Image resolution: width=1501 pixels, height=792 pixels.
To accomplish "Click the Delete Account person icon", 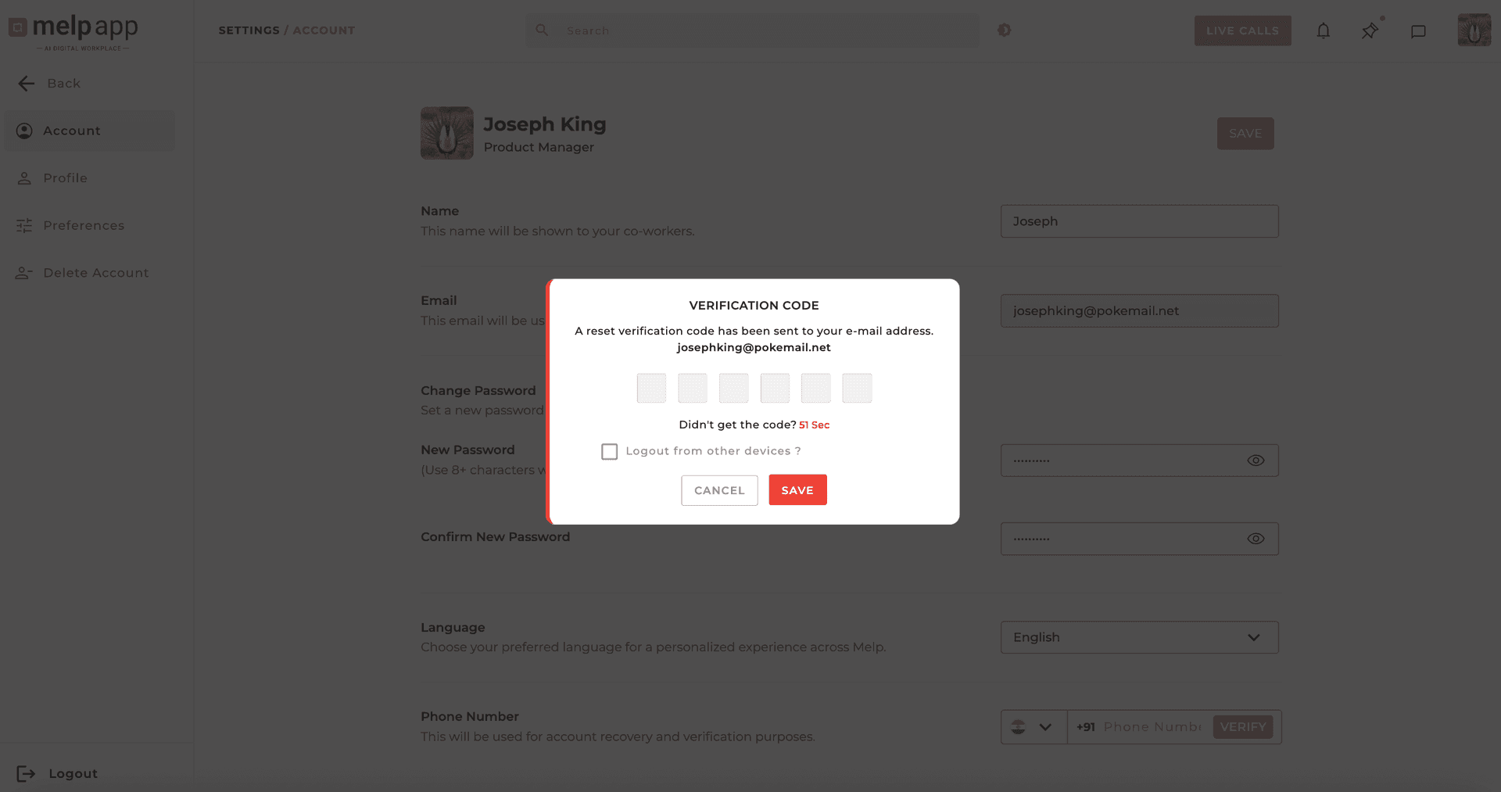I will [x=23, y=272].
